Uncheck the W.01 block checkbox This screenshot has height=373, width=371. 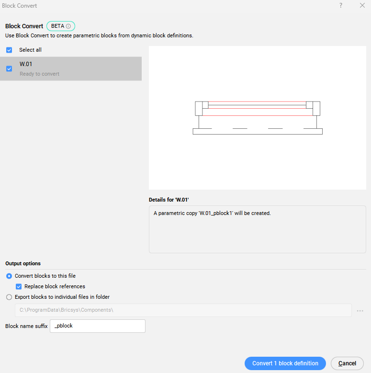pyautogui.click(x=9, y=68)
